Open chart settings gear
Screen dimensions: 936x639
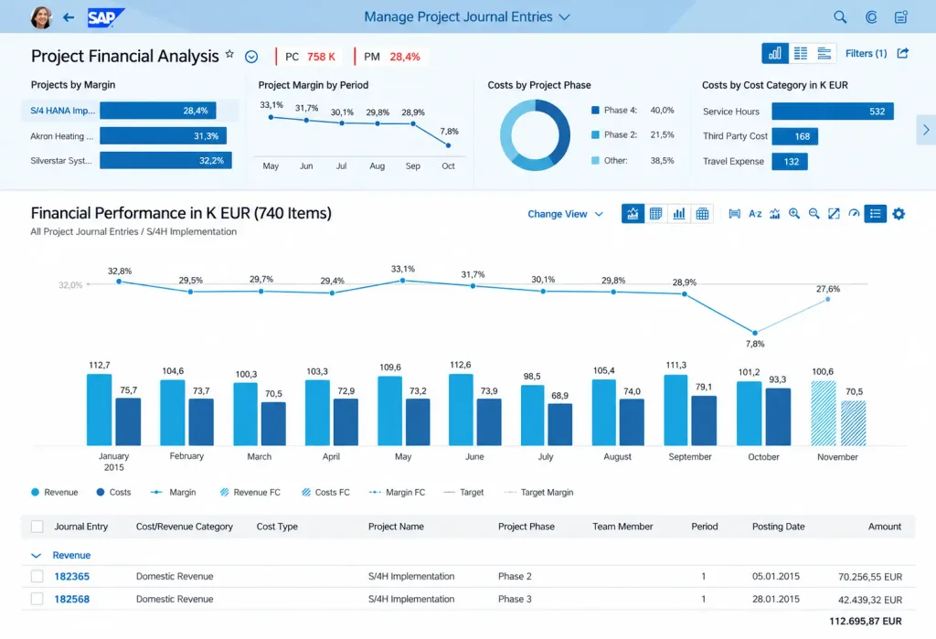pyautogui.click(x=899, y=213)
